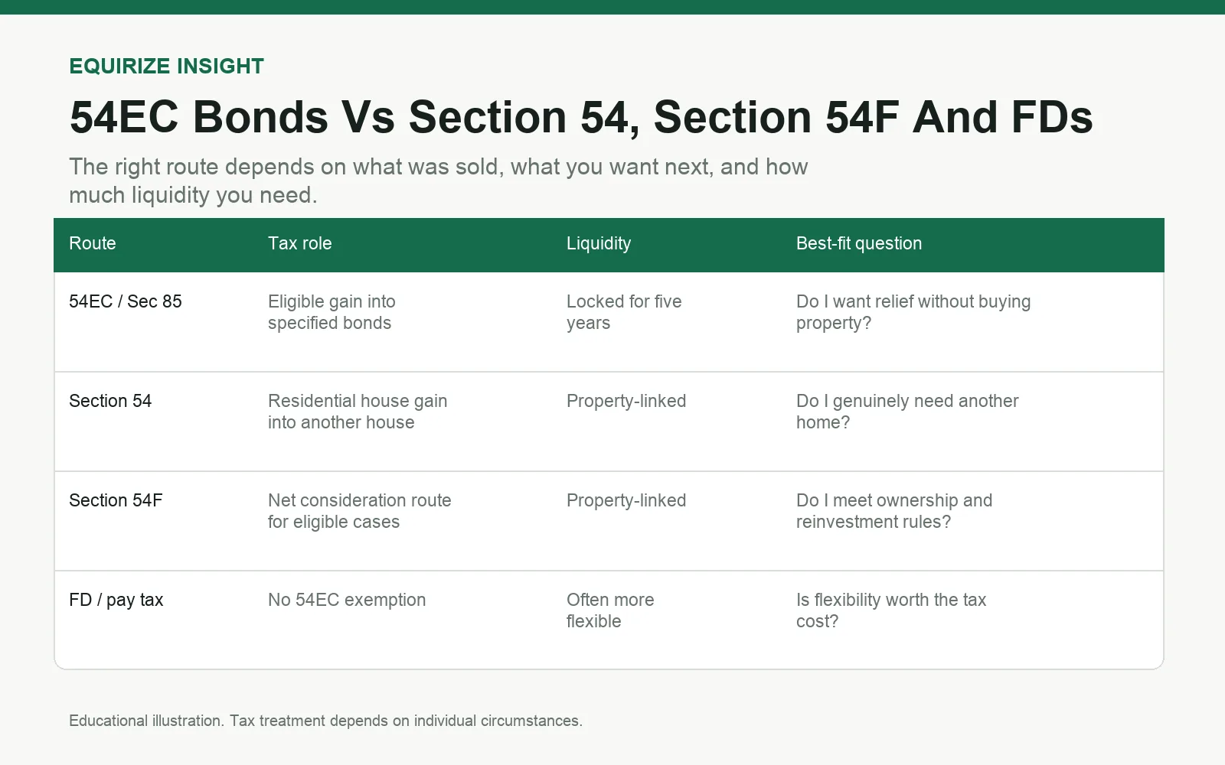1225x765 pixels.
Task: Select 'No 54EC exemption' cell
Action: (347, 600)
